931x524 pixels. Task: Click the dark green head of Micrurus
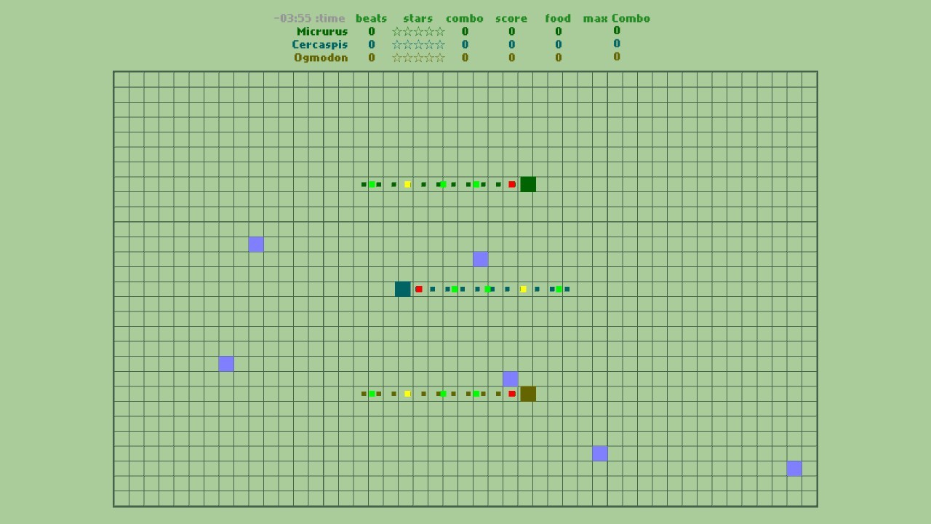[x=528, y=184]
